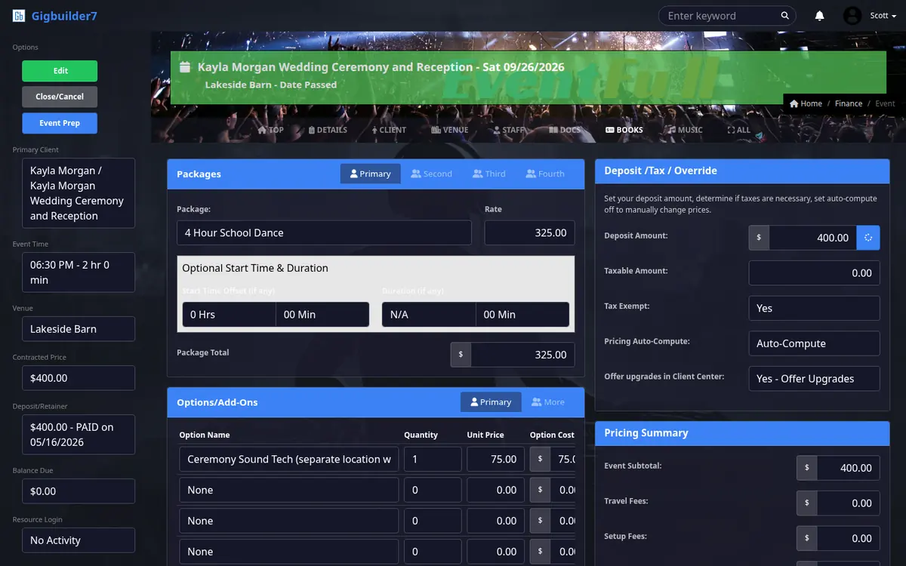906x566 pixels.
Task: Click the user avatar icon
Action: 852,16
